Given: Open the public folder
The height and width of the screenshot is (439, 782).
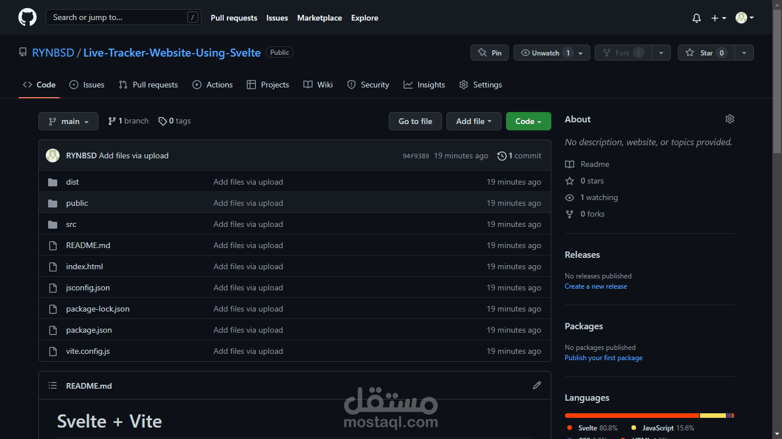Looking at the screenshot, I should point(77,203).
